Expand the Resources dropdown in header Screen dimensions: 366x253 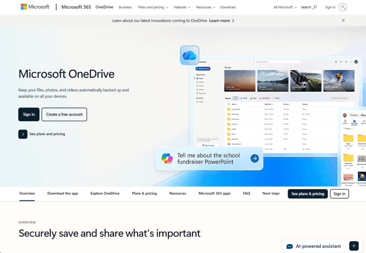pos(206,7)
